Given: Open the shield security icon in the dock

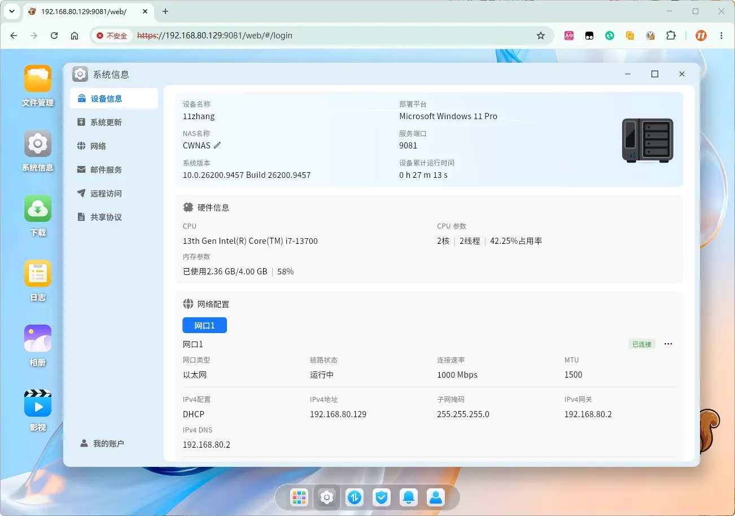Looking at the screenshot, I should (382, 497).
